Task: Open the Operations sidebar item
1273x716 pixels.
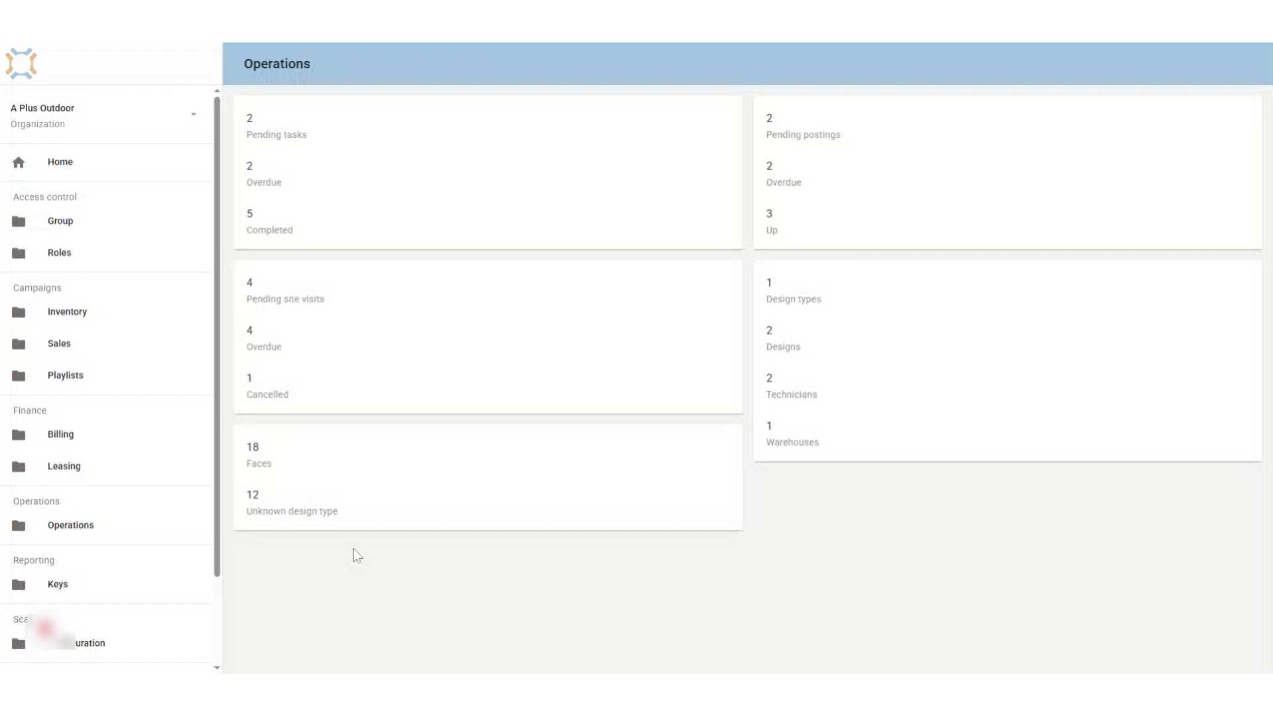Action: coord(71,525)
